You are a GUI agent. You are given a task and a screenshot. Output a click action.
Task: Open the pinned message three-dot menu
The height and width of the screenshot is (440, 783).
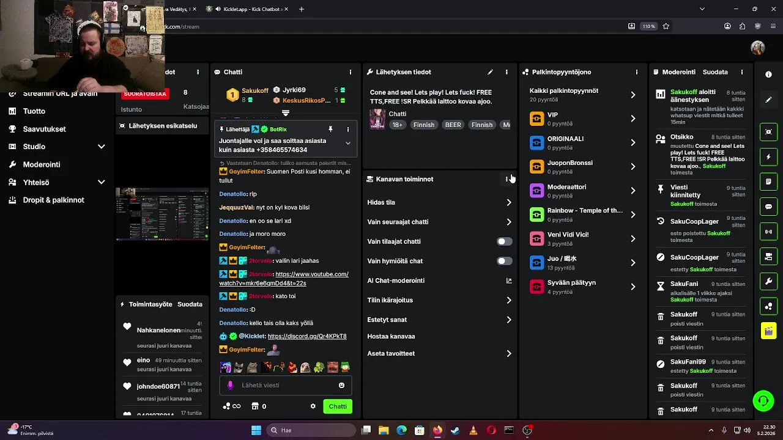click(348, 130)
